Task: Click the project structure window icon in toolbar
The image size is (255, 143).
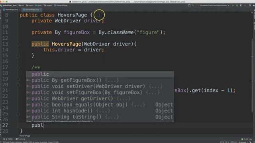Action: click(189, 6)
